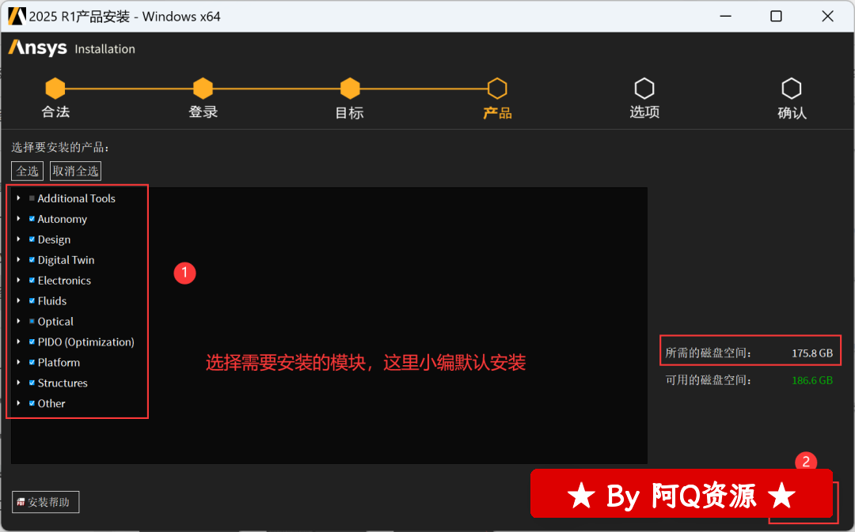Screen dimensions: 855x532
Task: Click the 合法 step hexagon icon
Action: click(x=55, y=89)
